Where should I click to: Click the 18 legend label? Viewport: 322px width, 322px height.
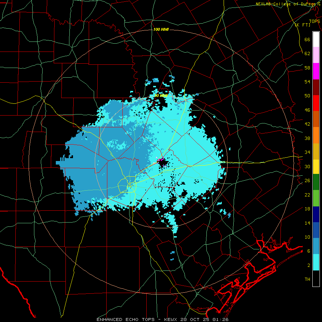307,209
